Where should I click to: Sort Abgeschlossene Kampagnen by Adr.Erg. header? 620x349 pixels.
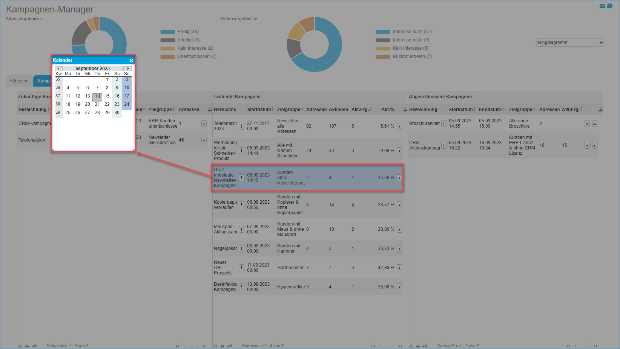(571, 110)
